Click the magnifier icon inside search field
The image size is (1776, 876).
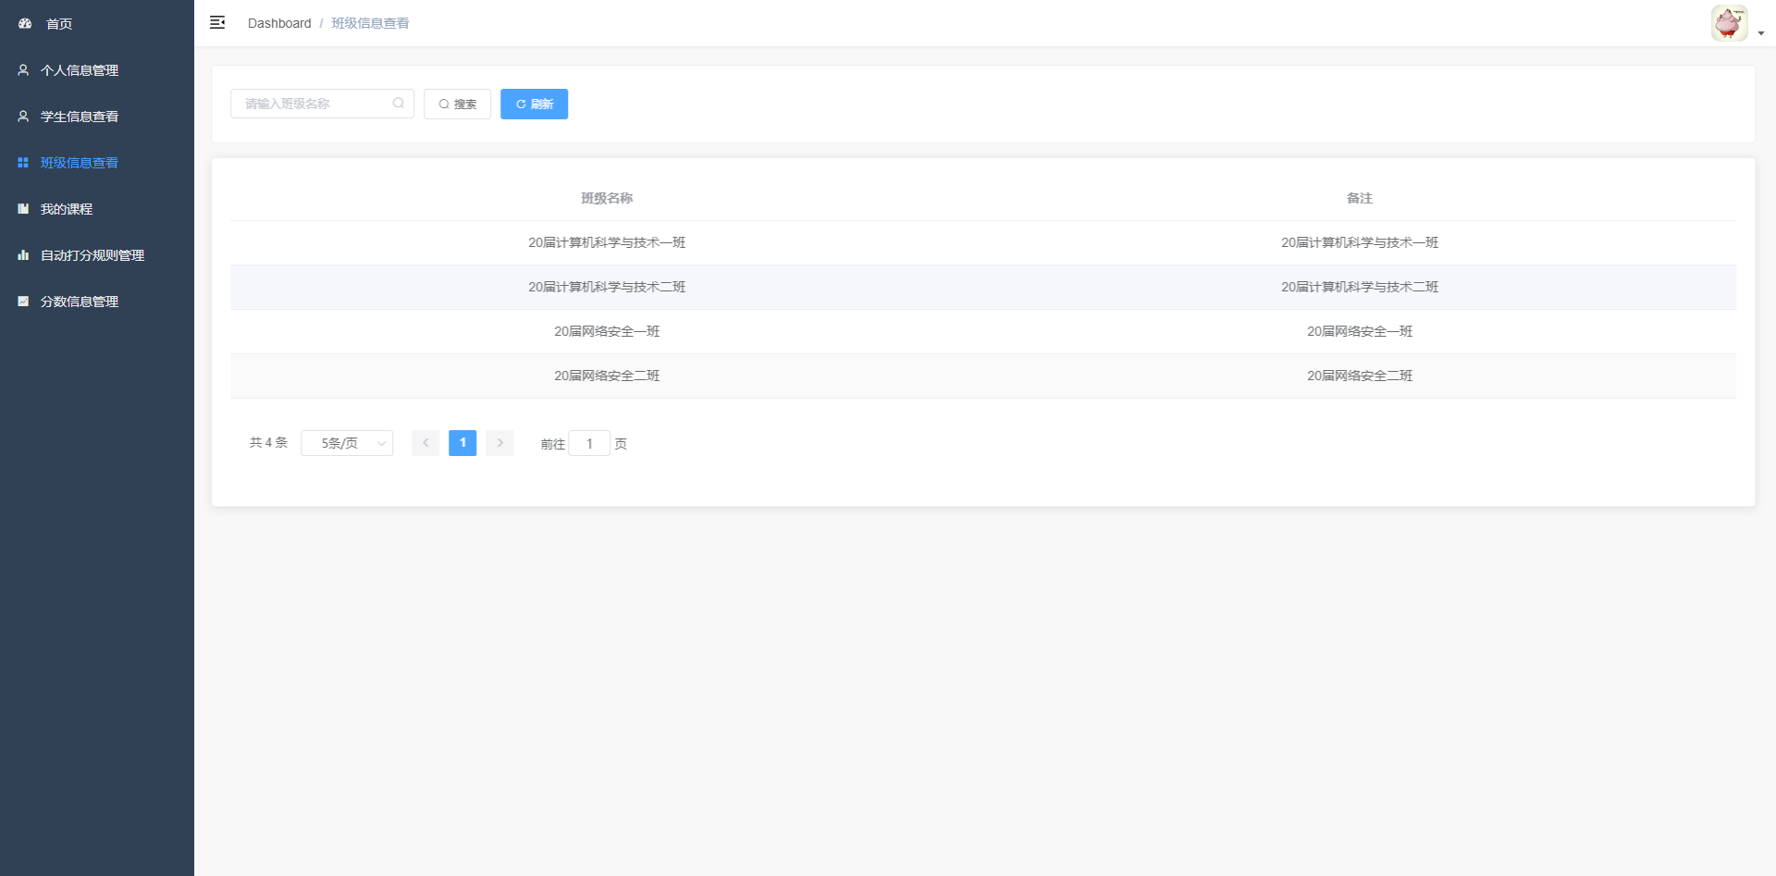(x=398, y=104)
